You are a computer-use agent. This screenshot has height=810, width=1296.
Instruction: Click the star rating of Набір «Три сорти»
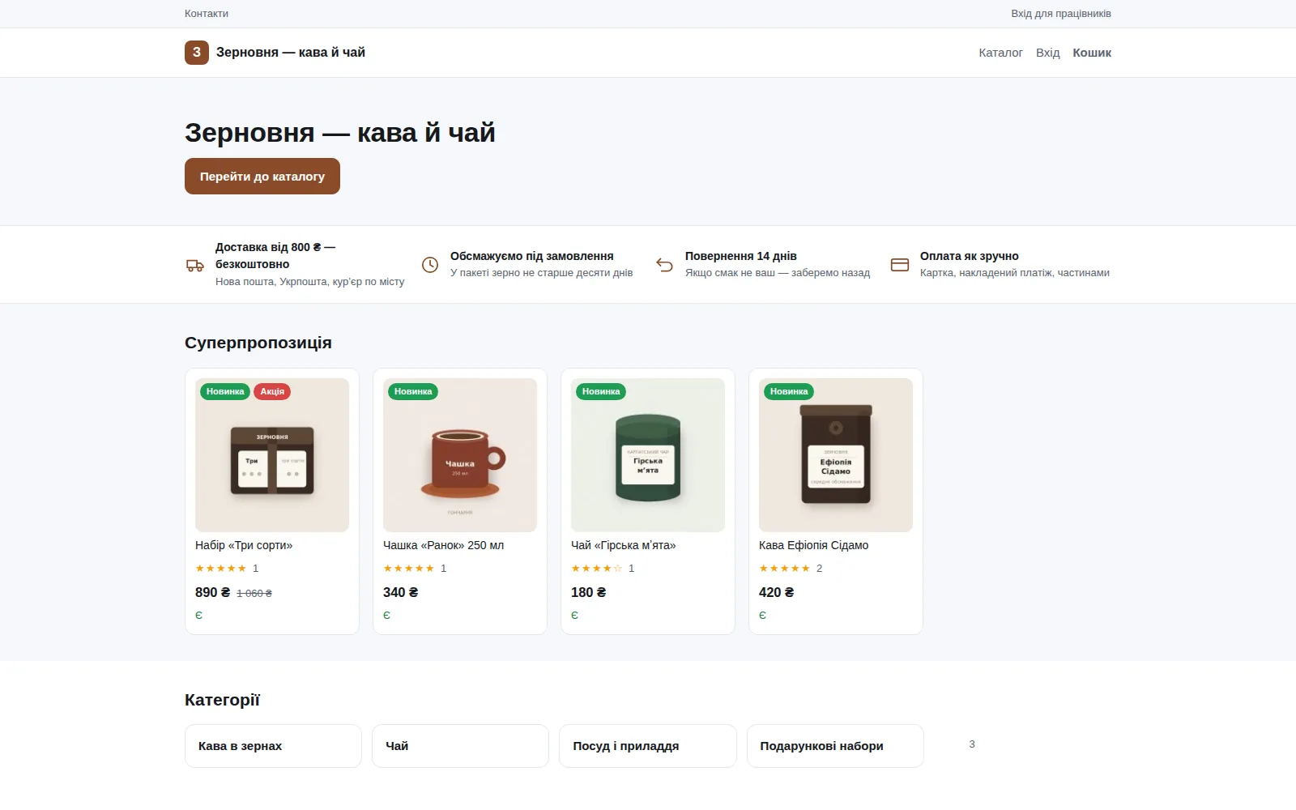[220, 569]
